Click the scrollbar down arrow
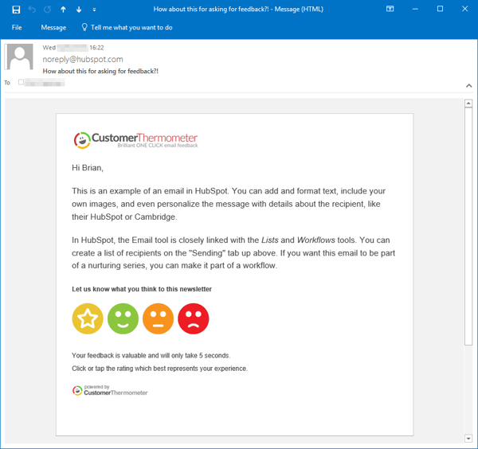 pyautogui.click(x=468, y=438)
